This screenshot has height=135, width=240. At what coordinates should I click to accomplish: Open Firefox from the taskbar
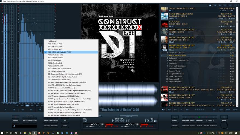click(x=39, y=133)
